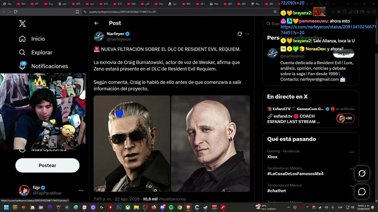Click the 10,8 mil Visualizaciones count

[x=164, y=199]
